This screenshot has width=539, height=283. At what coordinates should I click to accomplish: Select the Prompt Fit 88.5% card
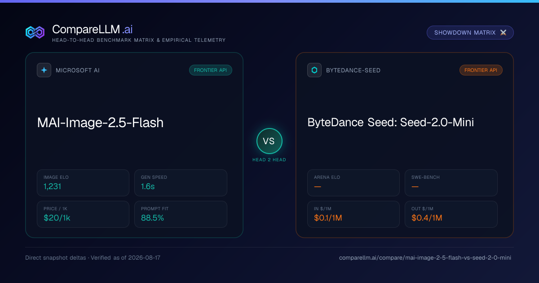tap(181, 214)
